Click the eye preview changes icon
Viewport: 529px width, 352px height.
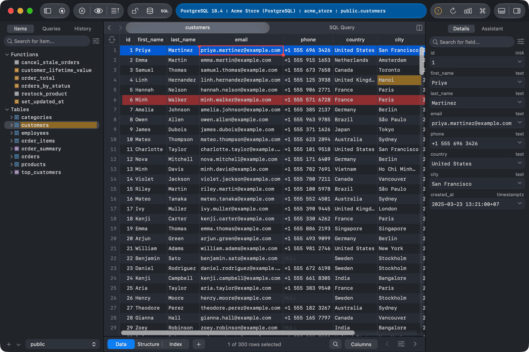coord(98,11)
